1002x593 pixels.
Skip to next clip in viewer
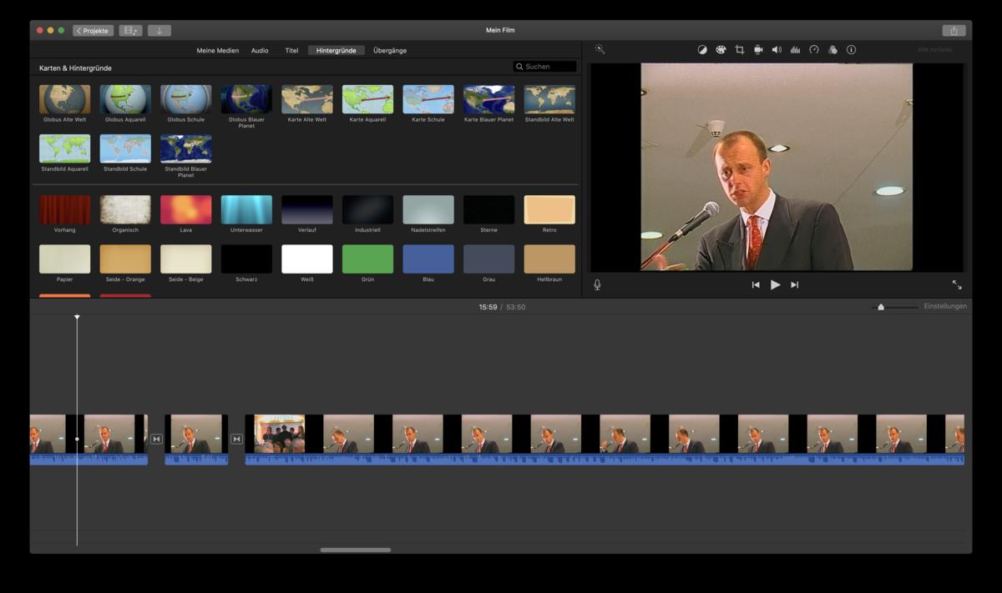[794, 284]
